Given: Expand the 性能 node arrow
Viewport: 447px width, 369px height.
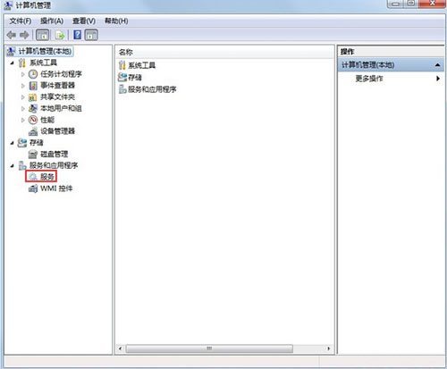Looking at the screenshot, I should point(23,120).
